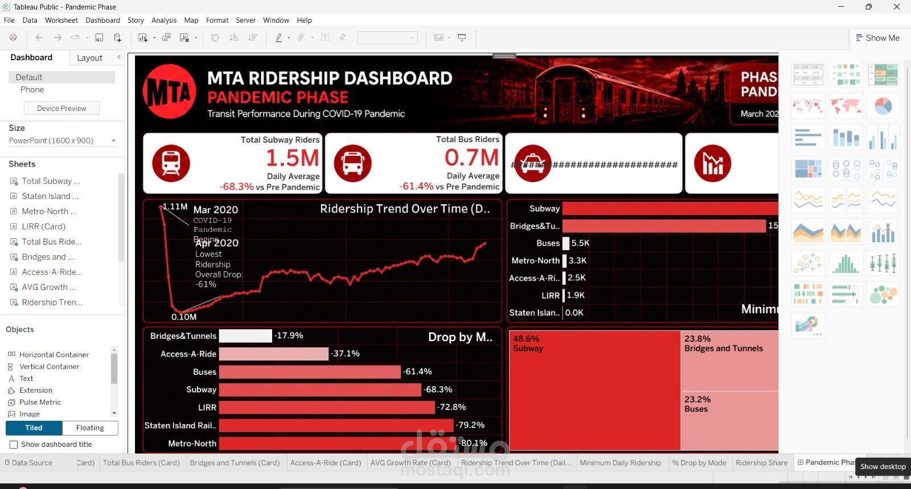Select histogram chart in Show Me
Image resolution: width=911 pixels, height=489 pixels.
pyautogui.click(x=846, y=263)
